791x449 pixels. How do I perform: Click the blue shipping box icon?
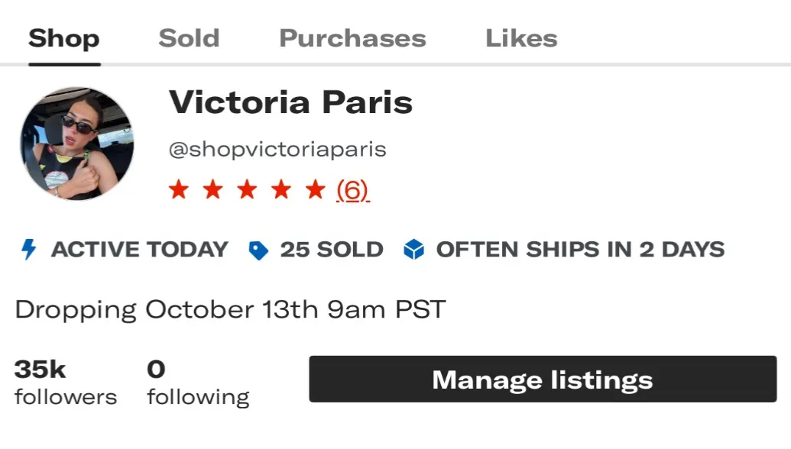[x=413, y=250]
